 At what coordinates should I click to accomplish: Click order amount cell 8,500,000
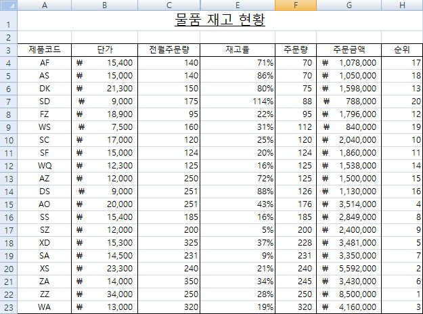(349, 294)
